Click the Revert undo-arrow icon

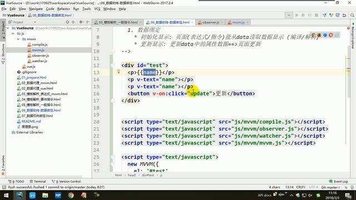pyautogui.click(x=344, y=15)
